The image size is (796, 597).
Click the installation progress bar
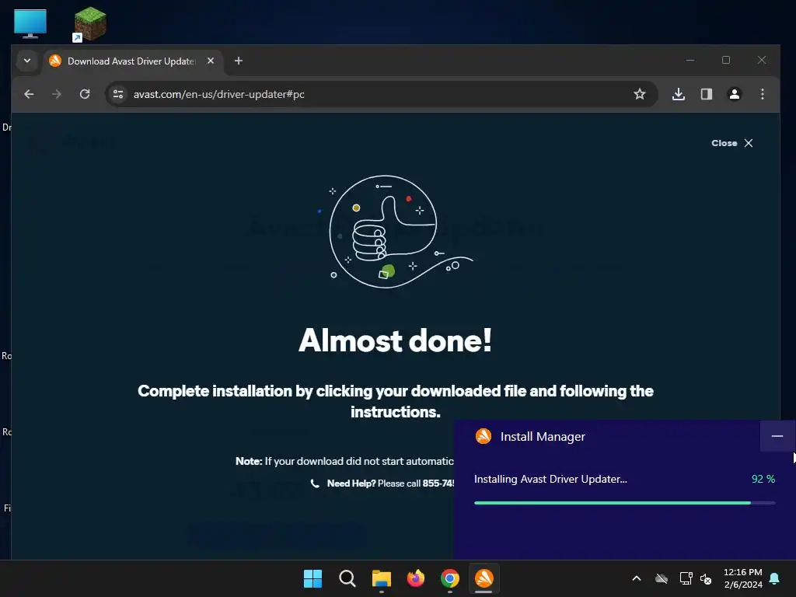click(x=624, y=503)
